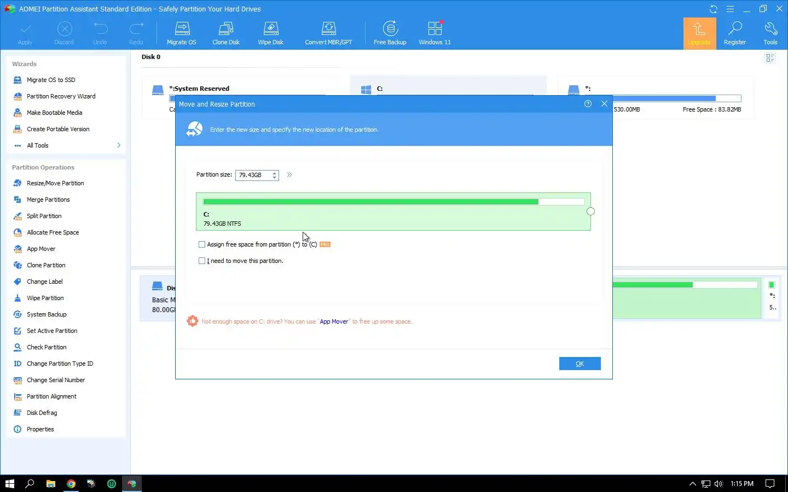Image resolution: width=788 pixels, height=492 pixels.
Task: Click the Partition size input field
Action: 253,175
